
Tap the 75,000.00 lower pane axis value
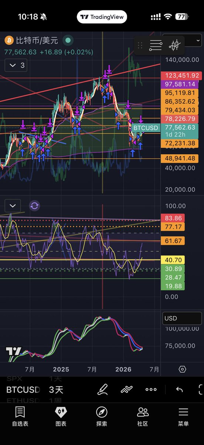180,346
